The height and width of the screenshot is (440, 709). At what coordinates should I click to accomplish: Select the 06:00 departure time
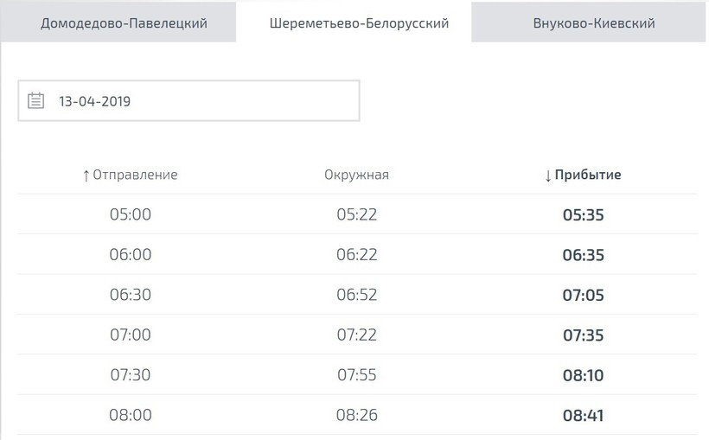pos(131,255)
